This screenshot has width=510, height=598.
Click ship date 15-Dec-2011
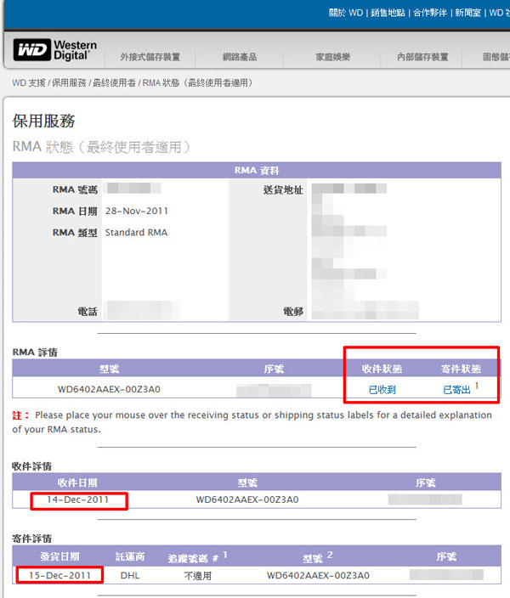(60, 576)
